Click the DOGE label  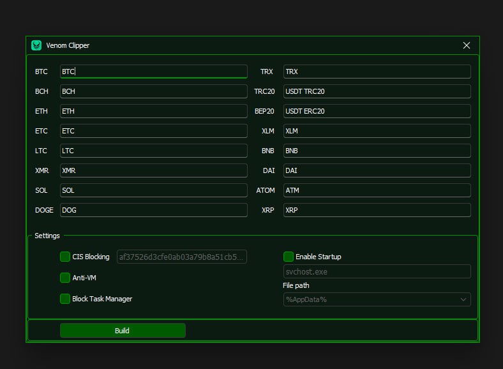[44, 210]
